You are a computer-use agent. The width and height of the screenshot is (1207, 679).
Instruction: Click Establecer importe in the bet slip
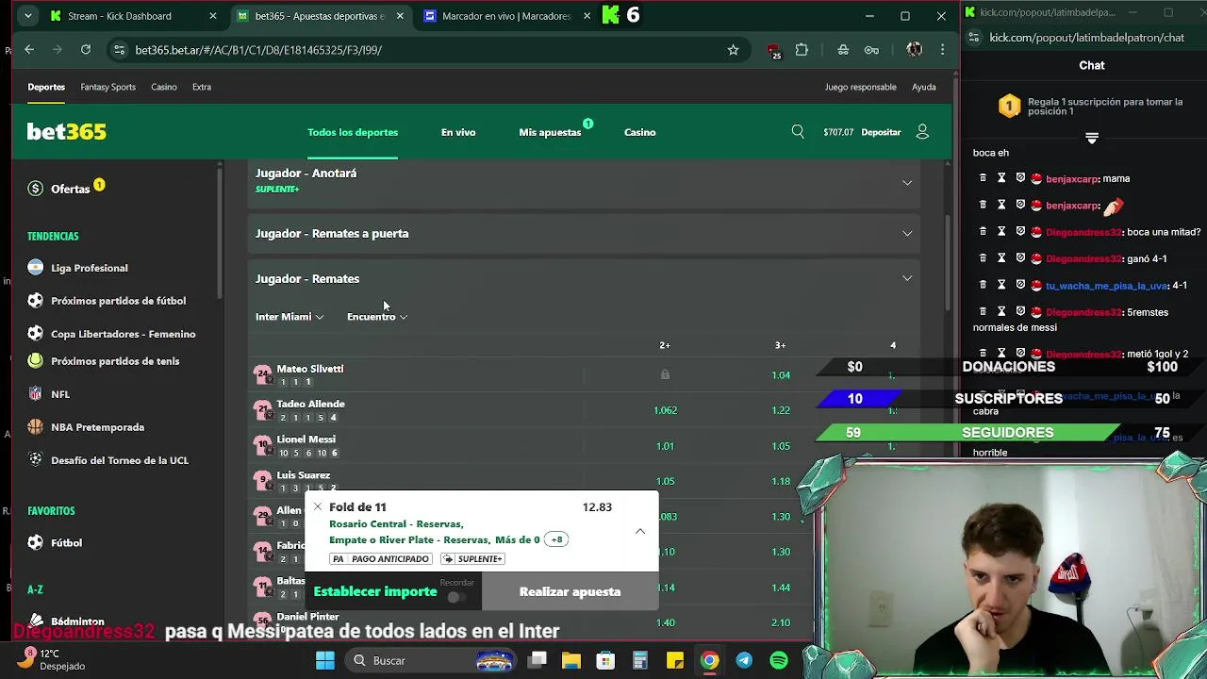[x=375, y=591]
